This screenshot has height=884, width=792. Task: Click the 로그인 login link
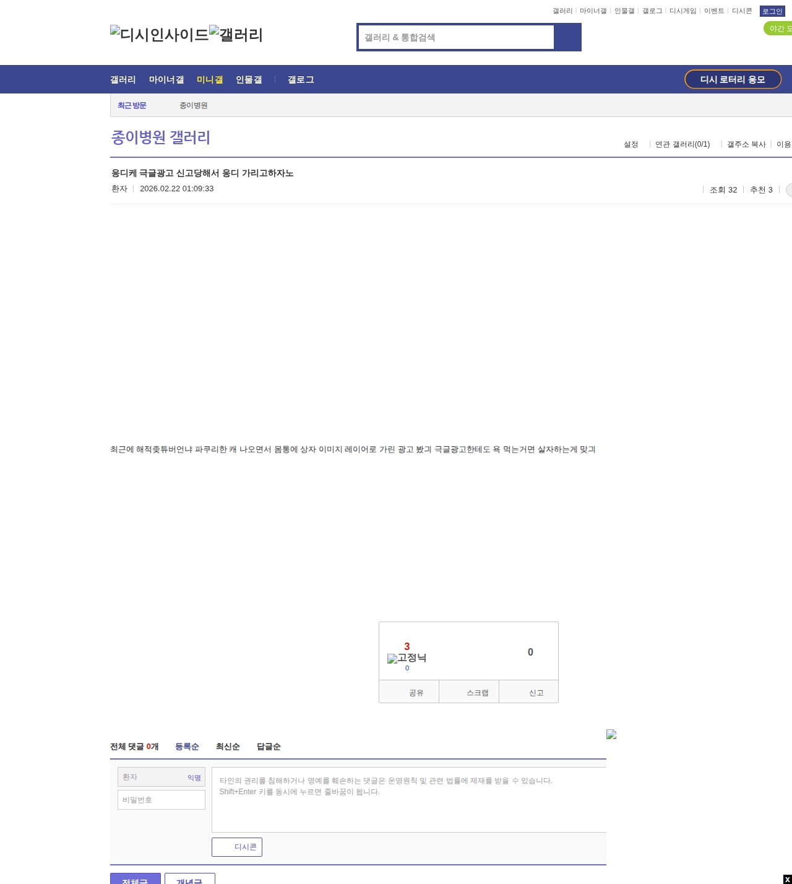click(772, 11)
